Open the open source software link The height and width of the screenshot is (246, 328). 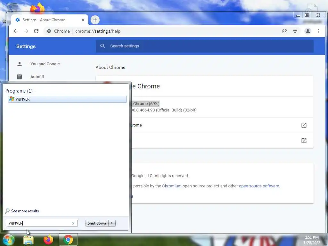(259, 186)
